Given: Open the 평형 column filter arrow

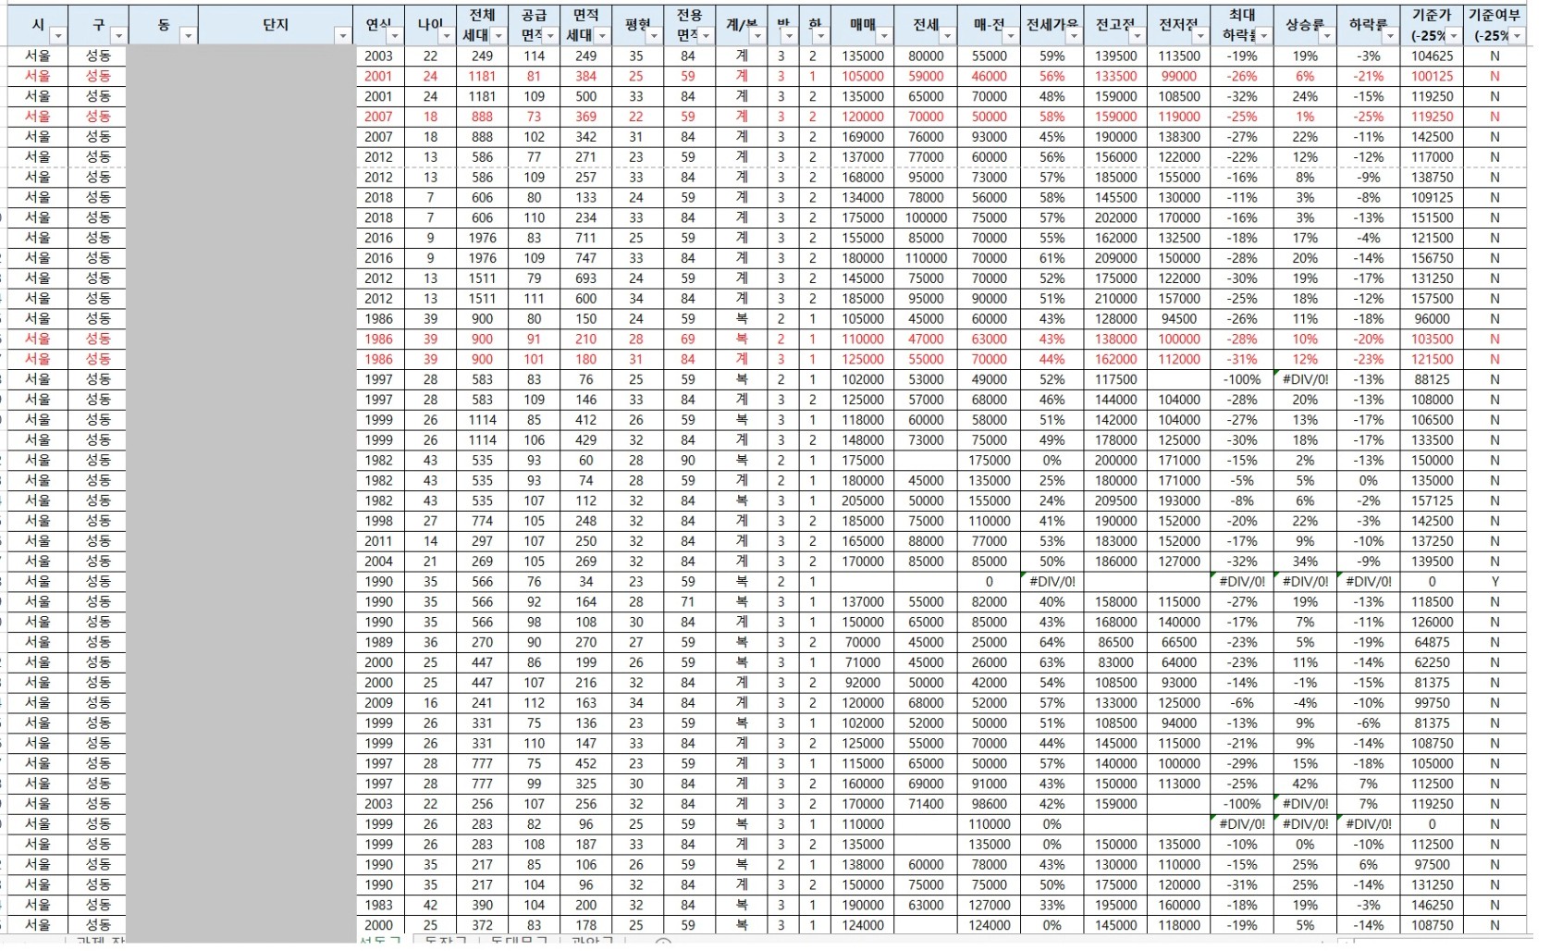Looking at the screenshot, I should click(654, 36).
